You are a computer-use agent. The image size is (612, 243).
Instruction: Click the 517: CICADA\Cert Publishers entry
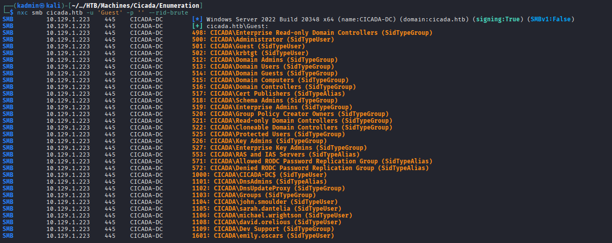(x=272, y=94)
